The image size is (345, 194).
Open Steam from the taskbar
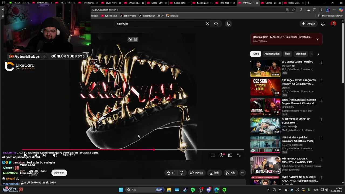(185, 190)
